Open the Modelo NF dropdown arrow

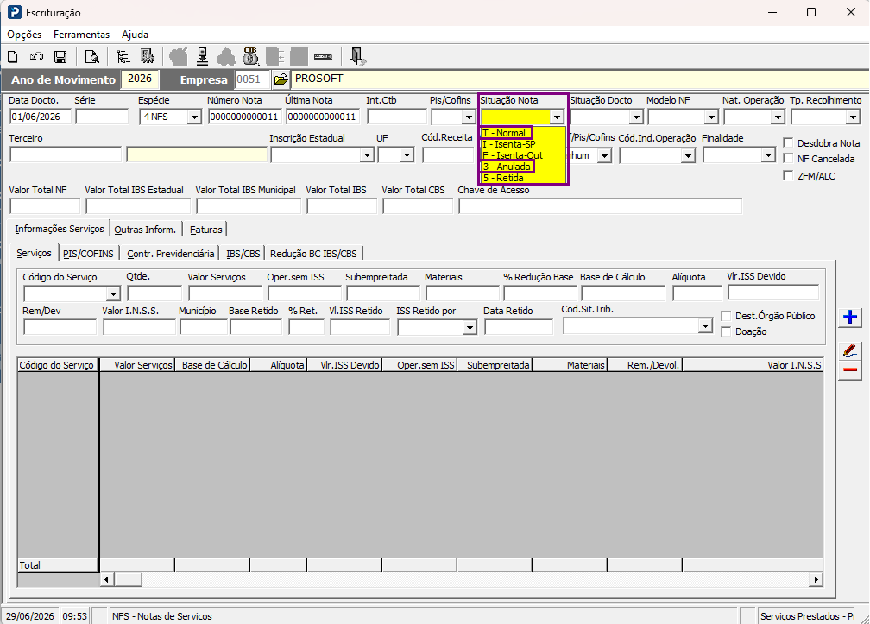tap(711, 117)
